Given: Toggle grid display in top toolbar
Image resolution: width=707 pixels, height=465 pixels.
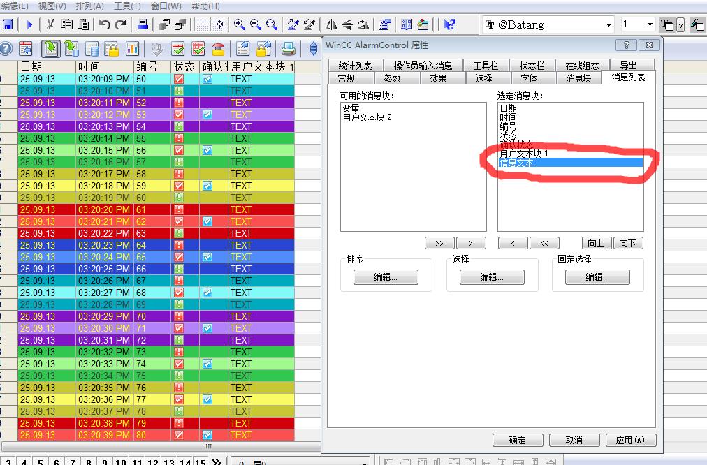Looking at the screenshot, I should coord(202,24).
